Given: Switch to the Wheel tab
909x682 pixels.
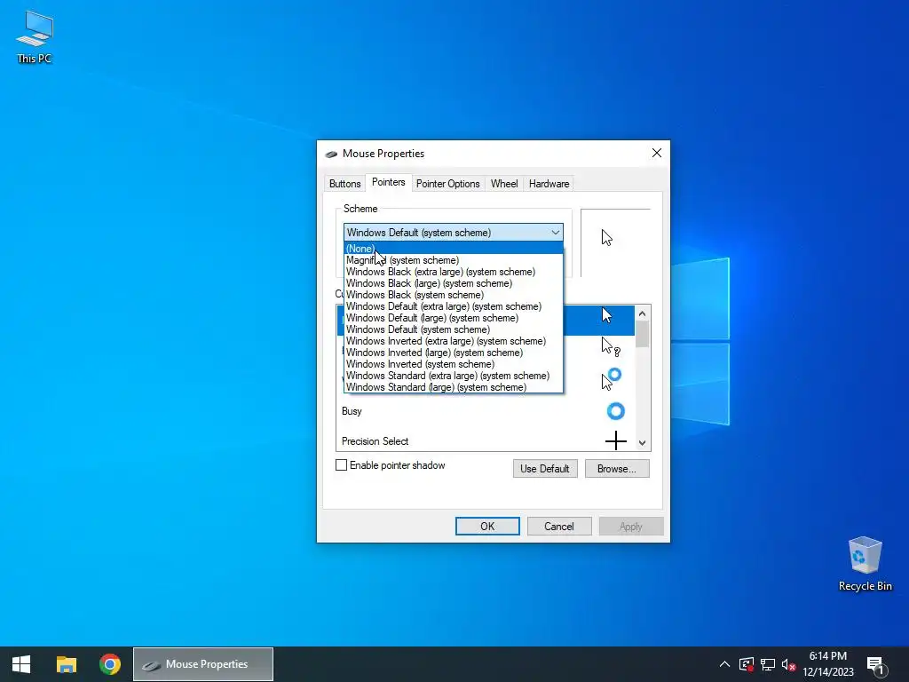Looking at the screenshot, I should click(504, 184).
